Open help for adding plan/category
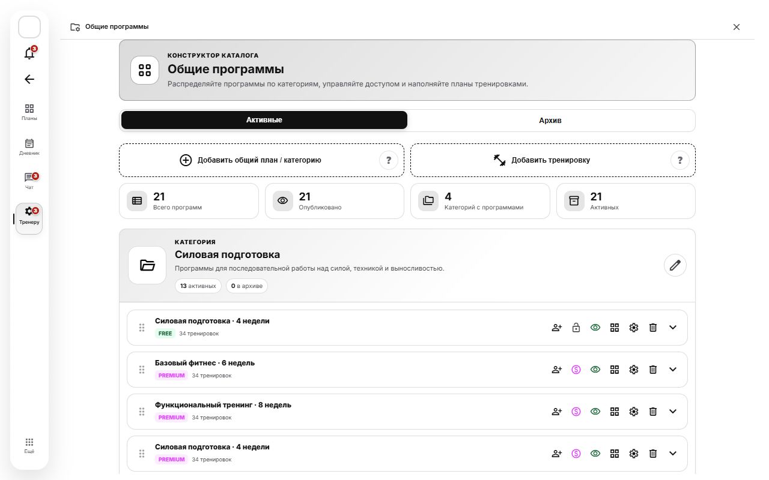This screenshot has width=769, height=480. 389,160
